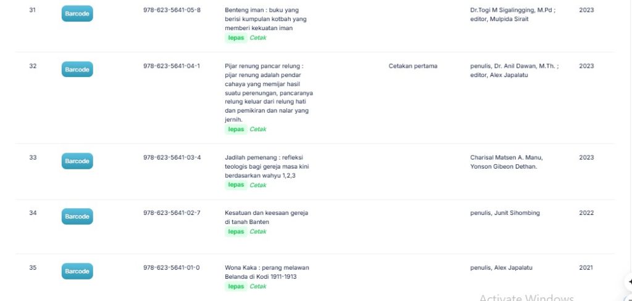Select the ISBN 978-623-5641-01-0 cell

[172, 268]
